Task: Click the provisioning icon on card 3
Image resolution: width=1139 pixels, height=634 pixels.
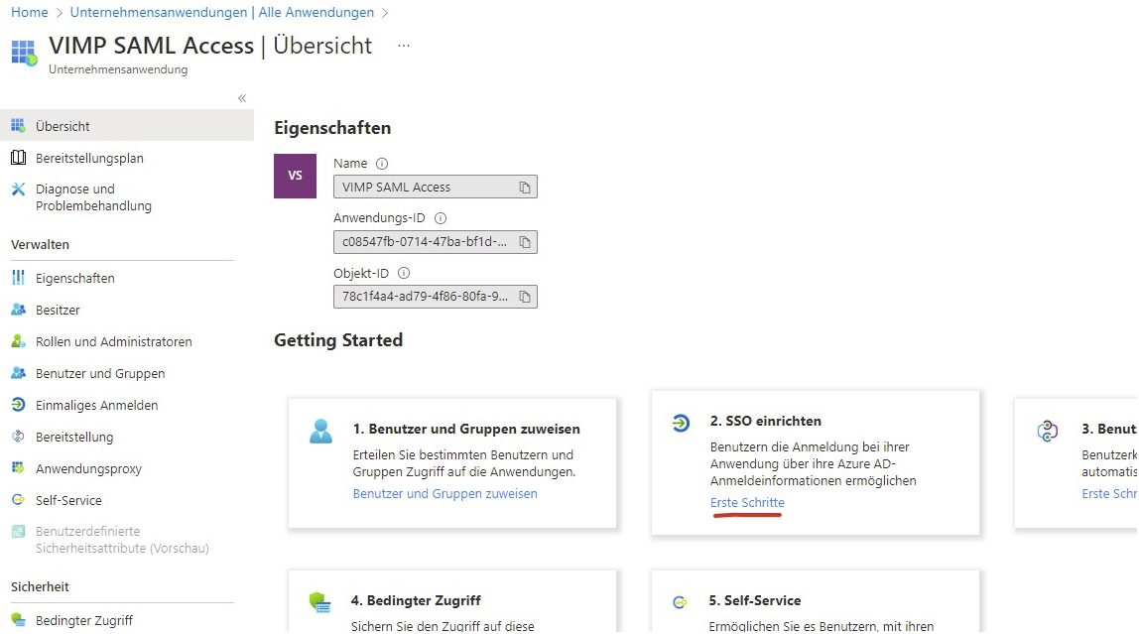Action: tap(1048, 432)
